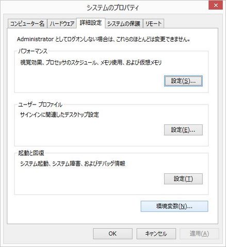Switch to the コンピューター名 tab
The width and height of the screenshot is (226, 247).
tap(27, 24)
